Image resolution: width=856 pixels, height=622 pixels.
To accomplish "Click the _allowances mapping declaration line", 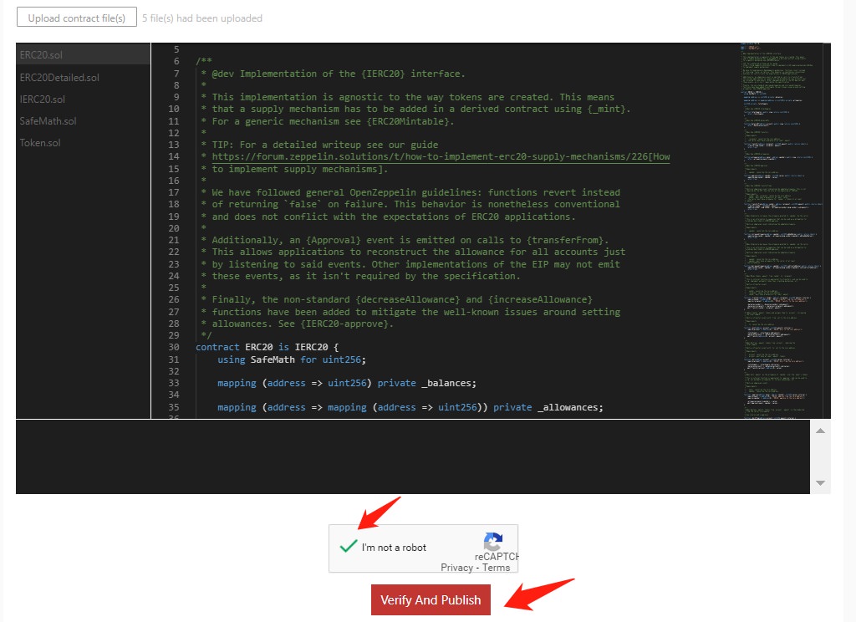I will (410, 407).
